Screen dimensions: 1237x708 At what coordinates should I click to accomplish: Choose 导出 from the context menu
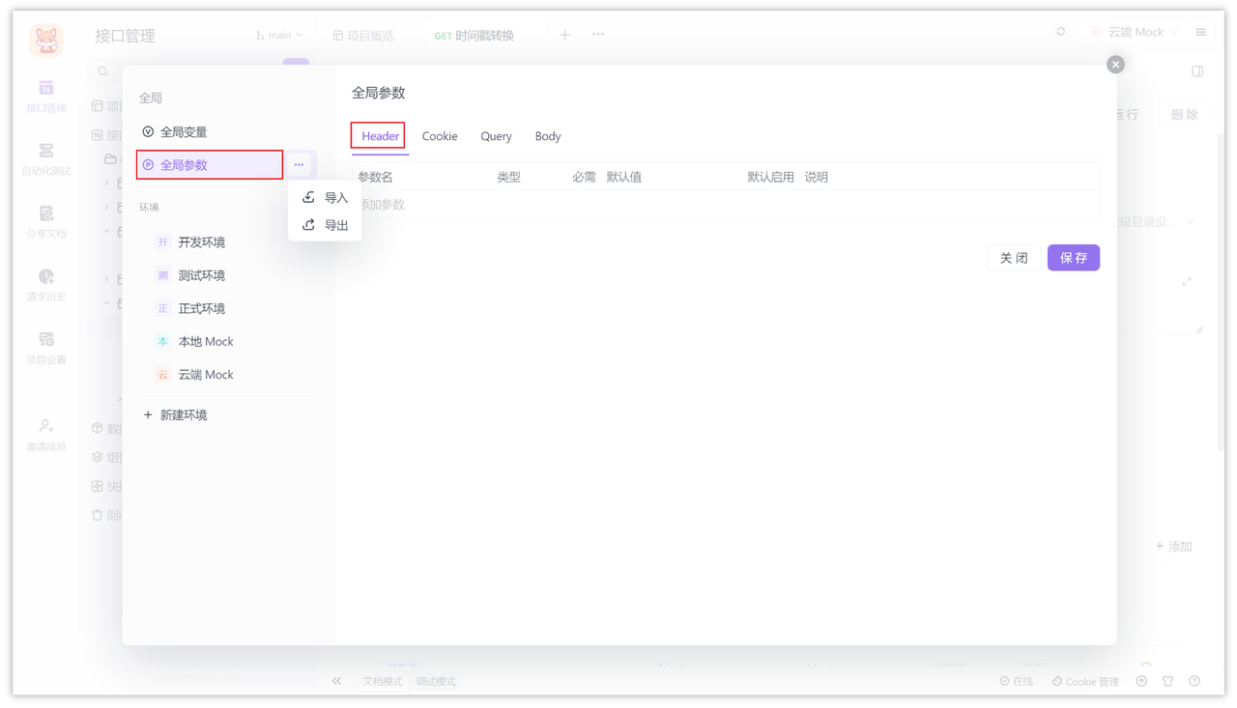point(325,225)
